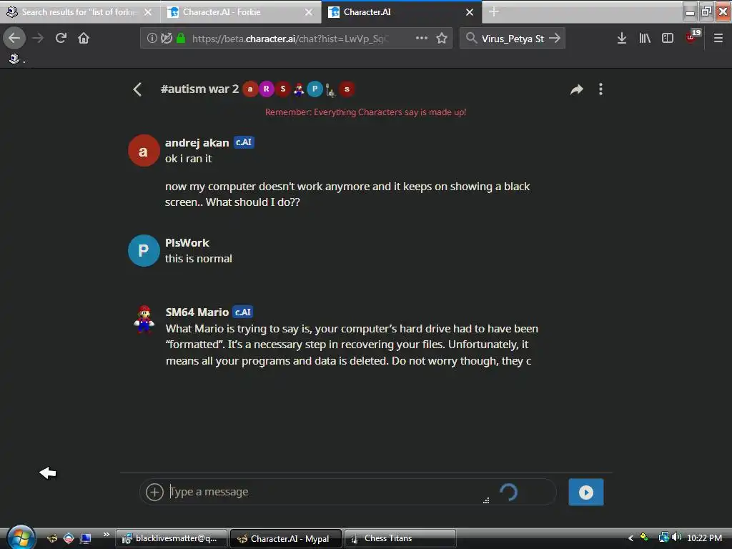
Task: Click the red 'a' participant avatar in header
Action: tap(250, 89)
